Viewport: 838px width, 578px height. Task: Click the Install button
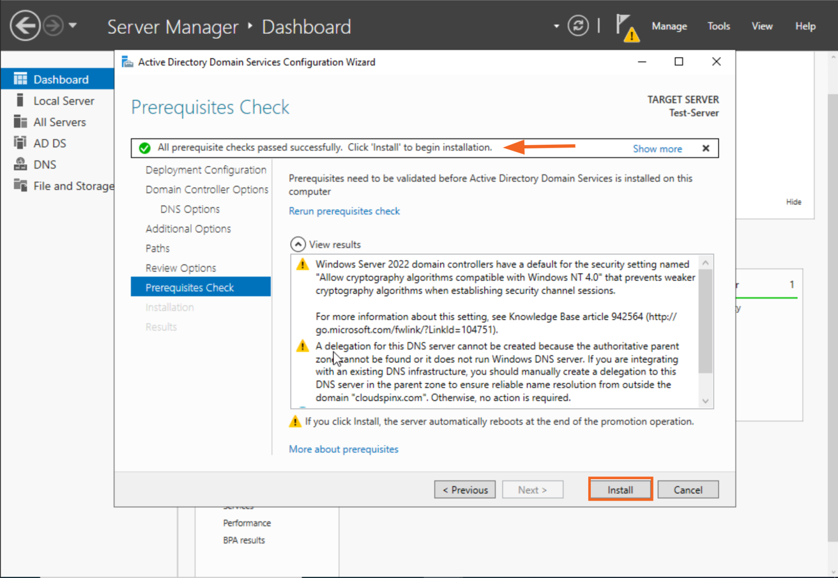(620, 490)
